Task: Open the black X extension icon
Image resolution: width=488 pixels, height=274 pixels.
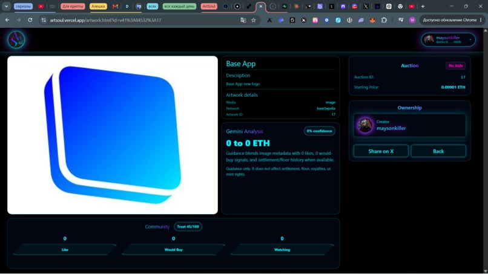Action: (304, 20)
